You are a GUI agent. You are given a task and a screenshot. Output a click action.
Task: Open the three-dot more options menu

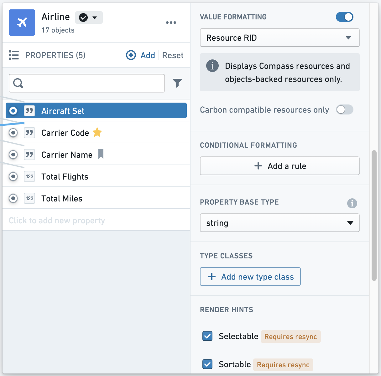171,23
